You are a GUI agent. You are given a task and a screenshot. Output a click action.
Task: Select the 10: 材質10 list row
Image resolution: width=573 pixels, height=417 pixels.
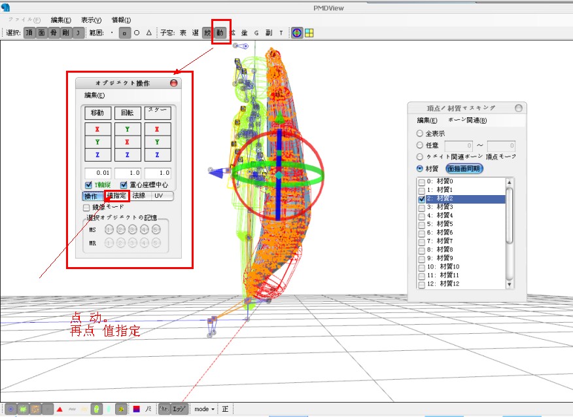[x=462, y=266]
